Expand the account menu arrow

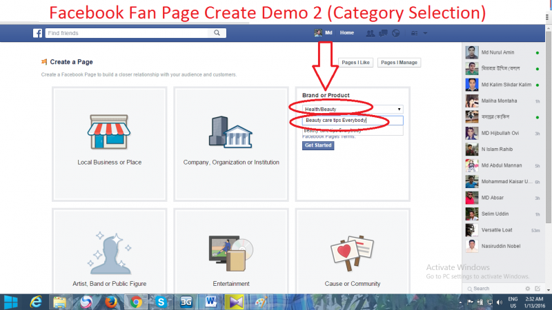(425, 33)
